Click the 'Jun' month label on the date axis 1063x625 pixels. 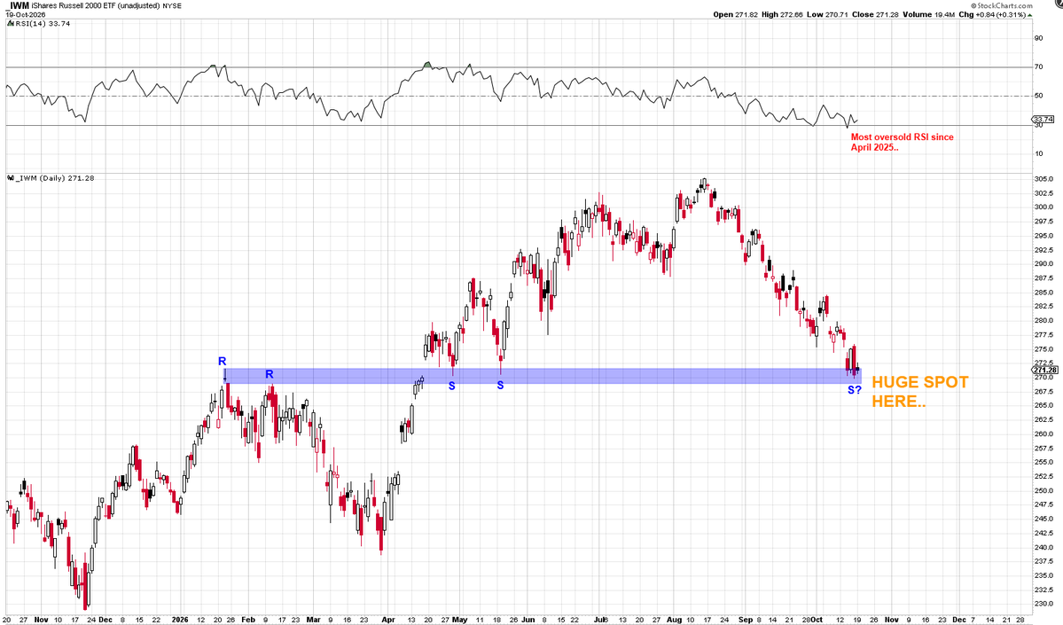click(x=528, y=620)
